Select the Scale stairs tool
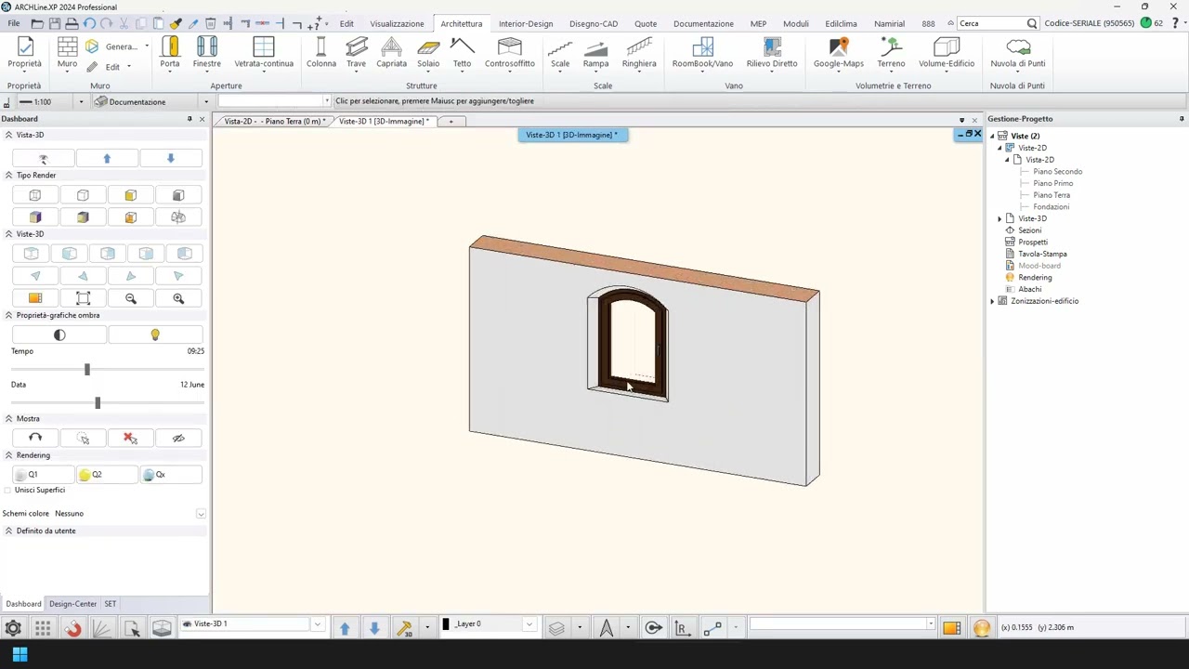 pyautogui.click(x=560, y=52)
